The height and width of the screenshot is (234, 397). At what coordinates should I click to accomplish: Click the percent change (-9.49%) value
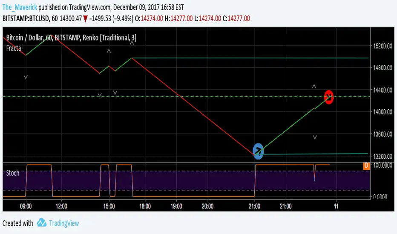coord(123,18)
